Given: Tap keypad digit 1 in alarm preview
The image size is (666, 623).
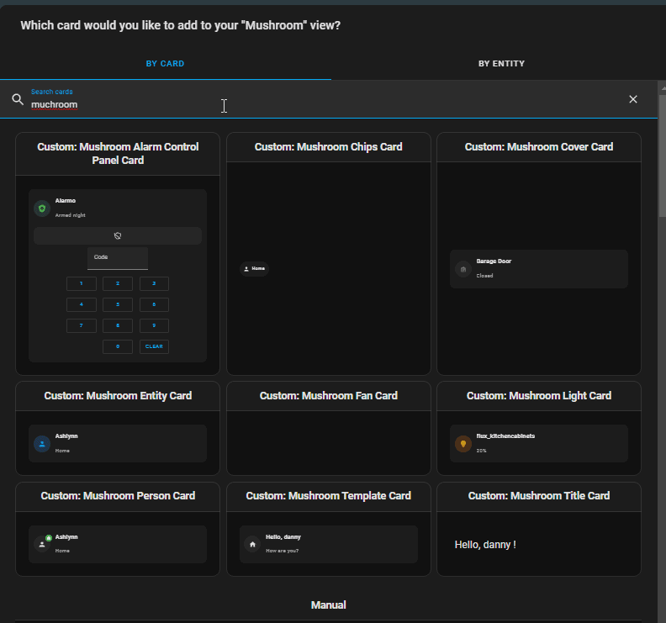Looking at the screenshot, I should pos(81,283).
